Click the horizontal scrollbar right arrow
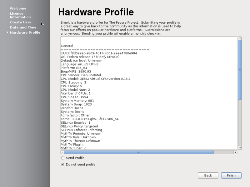This screenshot has width=250, height=187. coord(235,152)
